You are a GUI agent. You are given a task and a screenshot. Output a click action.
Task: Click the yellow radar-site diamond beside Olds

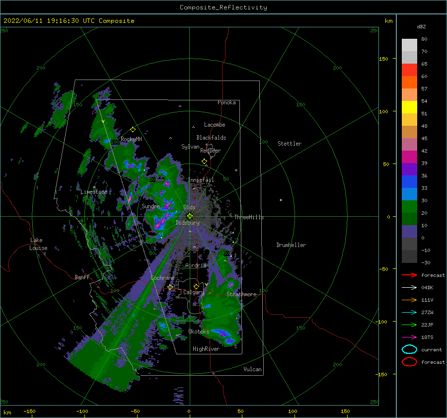coord(190,216)
